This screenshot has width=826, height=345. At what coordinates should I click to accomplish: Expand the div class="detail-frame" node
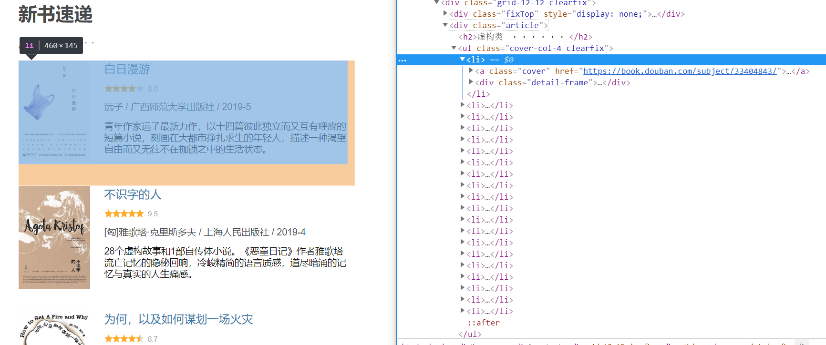tap(471, 82)
